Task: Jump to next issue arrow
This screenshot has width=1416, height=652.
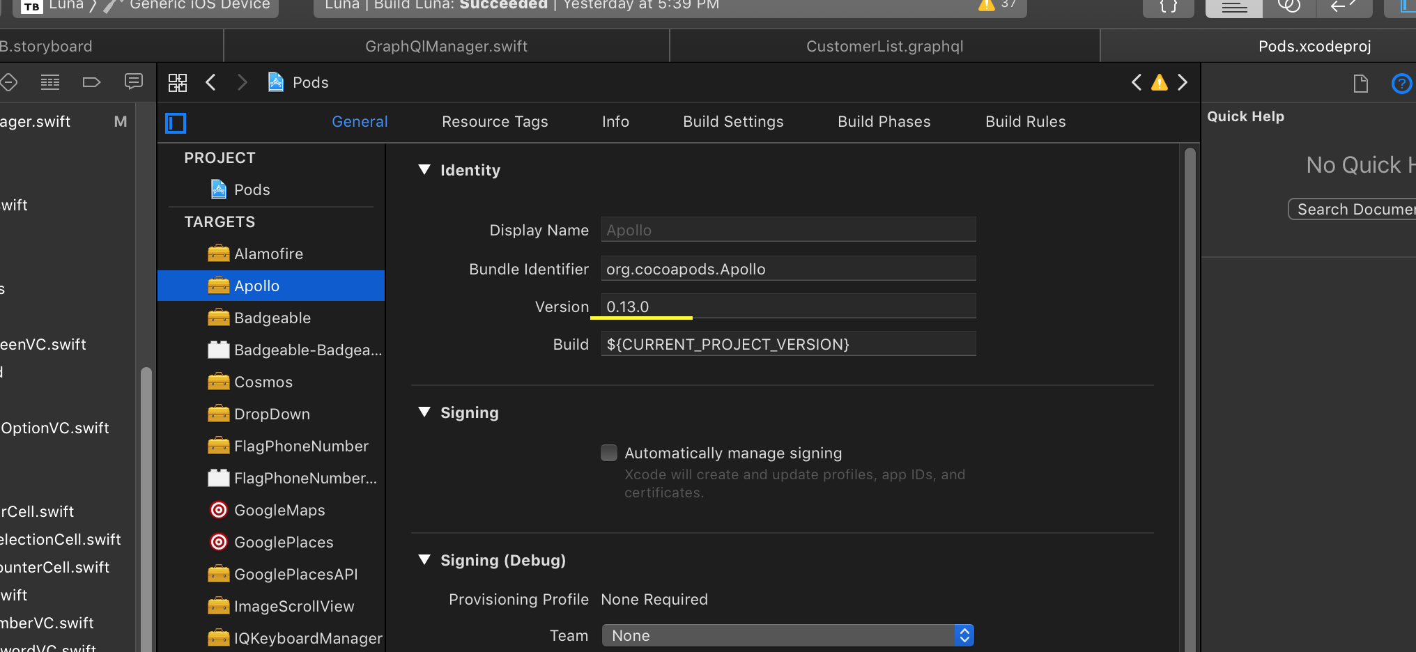Action: click(1183, 83)
